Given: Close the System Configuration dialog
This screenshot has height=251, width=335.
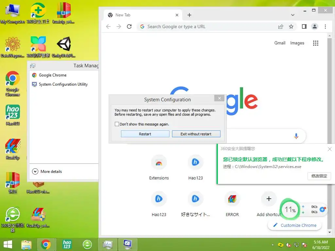Looking at the screenshot, I should (220, 98).
